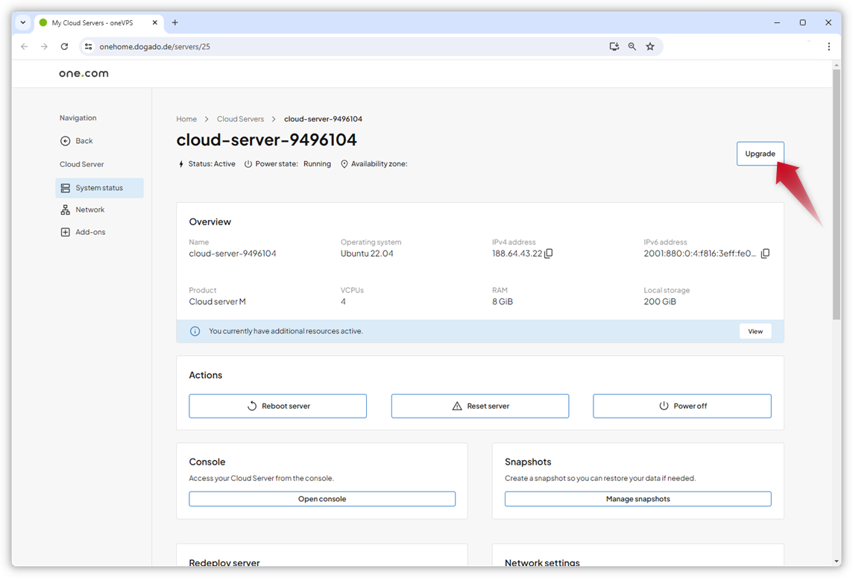
Task: Copy the IPv6 address to clipboard
Action: click(765, 254)
